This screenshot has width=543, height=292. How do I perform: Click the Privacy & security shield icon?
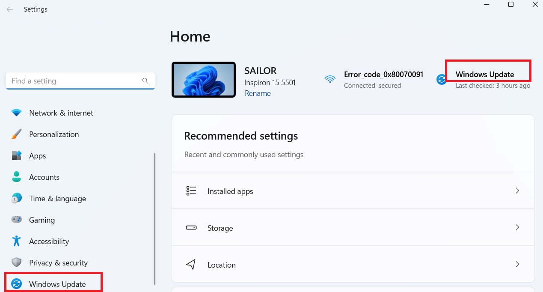point(17,262)
